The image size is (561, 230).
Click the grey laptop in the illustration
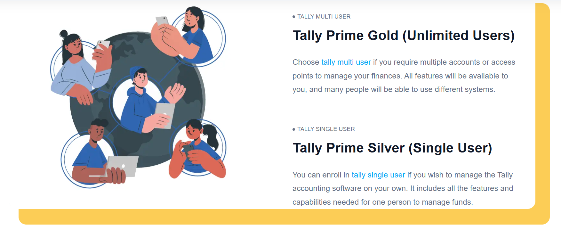pyautogui.click(x=122, y=166)
